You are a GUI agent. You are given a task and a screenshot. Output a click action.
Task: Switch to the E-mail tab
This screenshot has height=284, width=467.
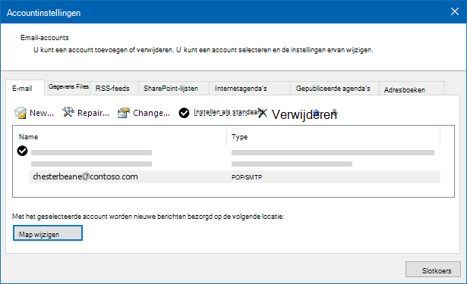point(25,88)
